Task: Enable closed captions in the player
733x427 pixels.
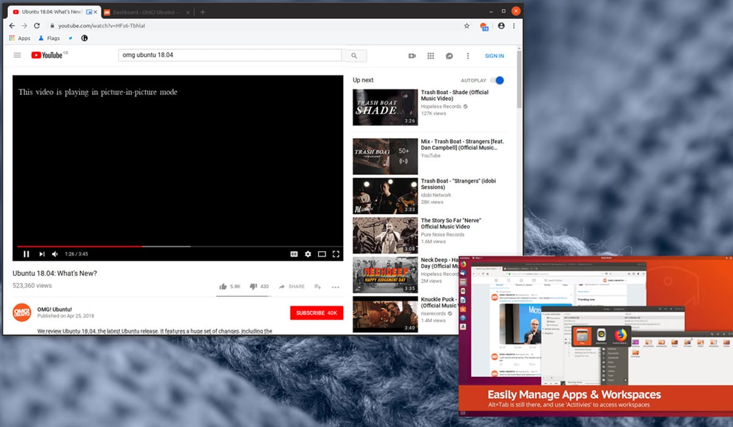Action: point(293,254)
